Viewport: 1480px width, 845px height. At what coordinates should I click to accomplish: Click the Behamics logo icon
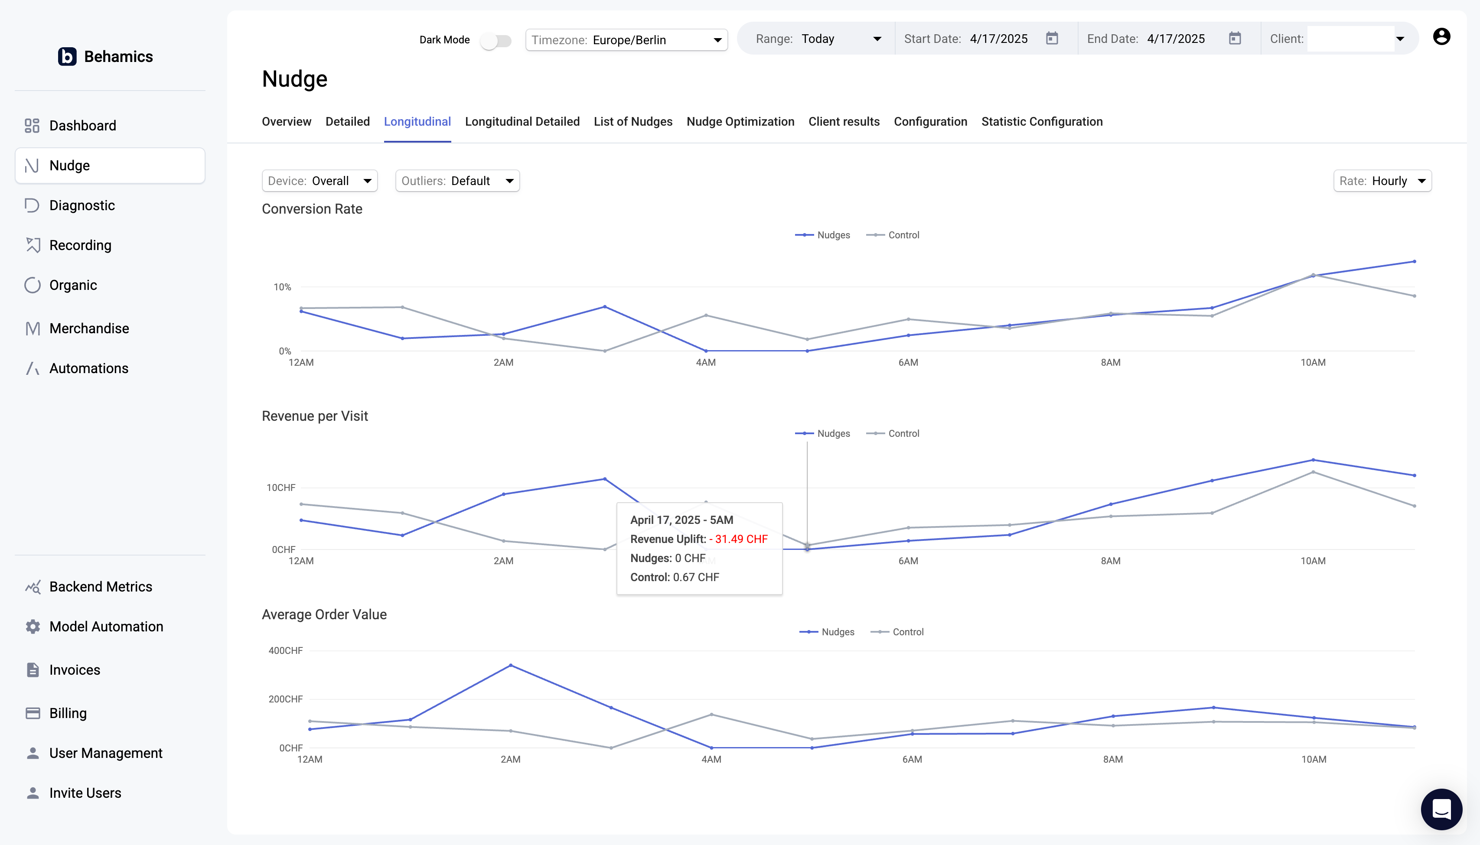pyautogui.click(x=67, y=57)
